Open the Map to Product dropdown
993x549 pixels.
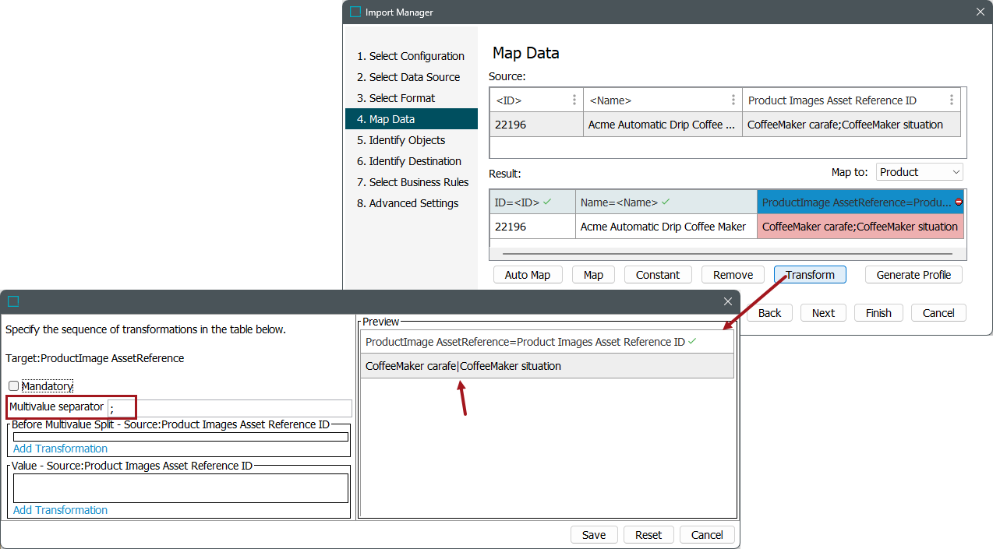pyautogui.click(x=920, y=172)
